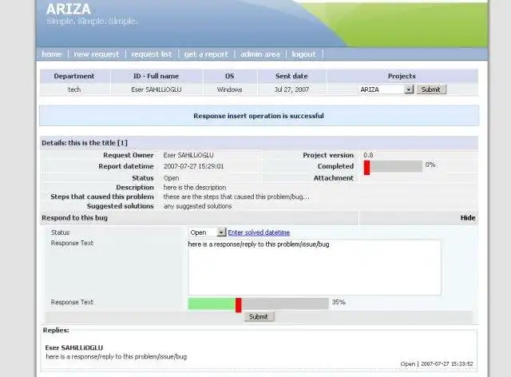Click the Enter solved datetime link
Screen dimensions: 511x377
click(259, 232)
